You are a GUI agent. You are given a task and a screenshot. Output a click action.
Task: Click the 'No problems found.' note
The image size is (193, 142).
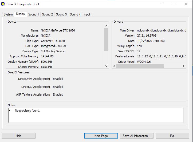pyautogui.click(x=27, y=111)
